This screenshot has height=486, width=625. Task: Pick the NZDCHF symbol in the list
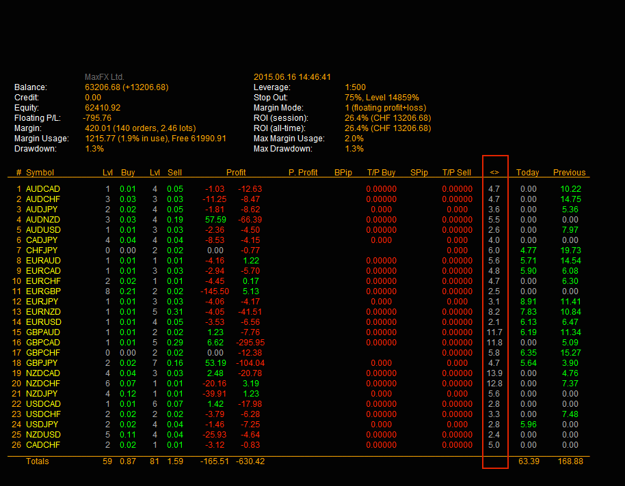[x=42, y=384]
